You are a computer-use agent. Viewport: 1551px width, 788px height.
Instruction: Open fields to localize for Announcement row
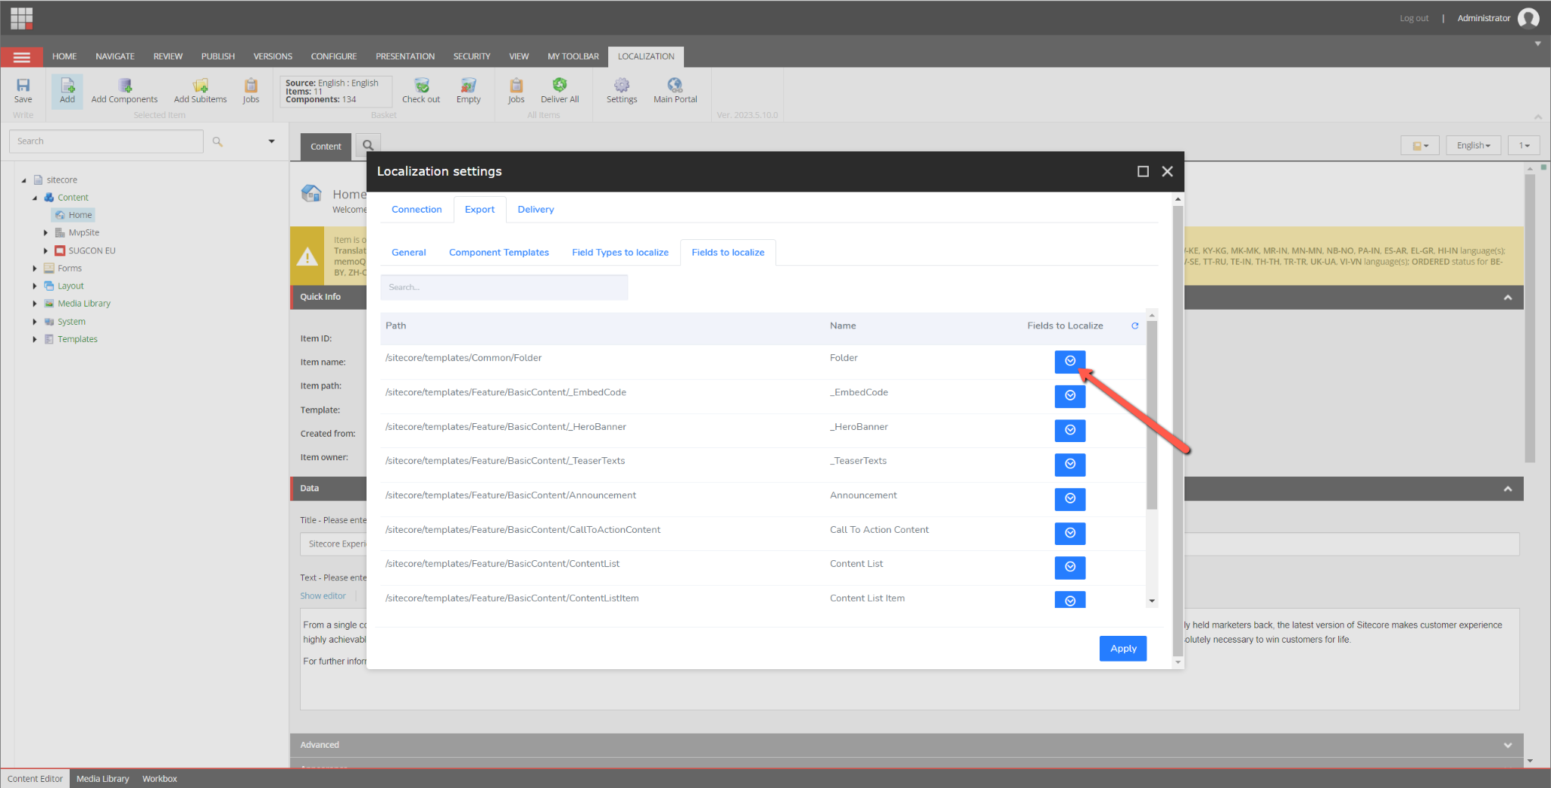(1069, 499)
